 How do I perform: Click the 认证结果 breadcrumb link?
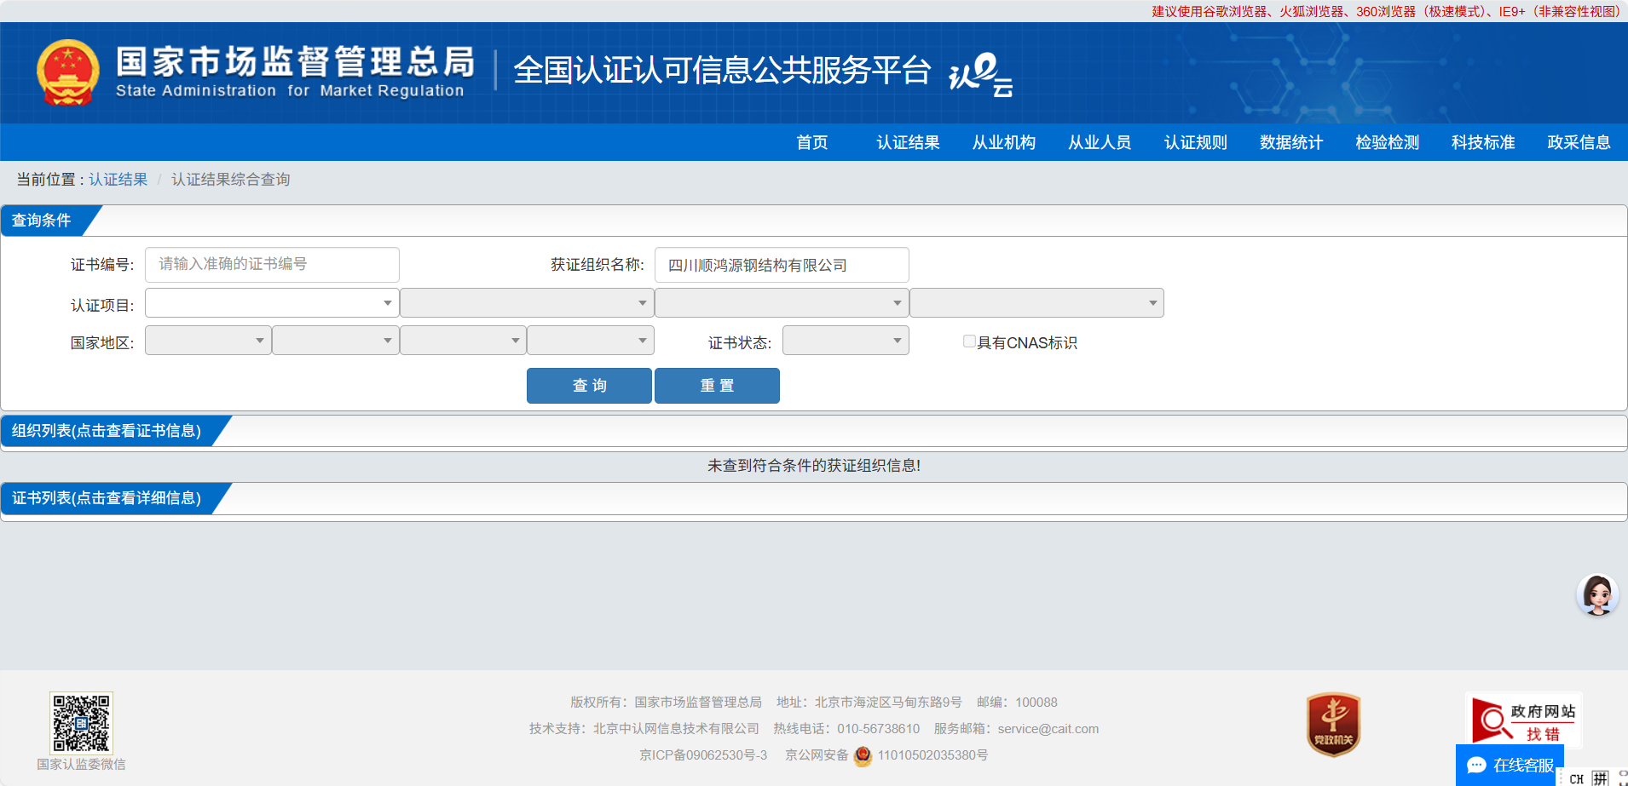click(118, 180)
